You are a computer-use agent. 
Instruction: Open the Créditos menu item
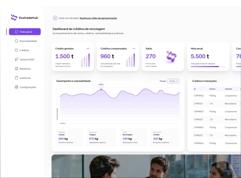click(22, 50)
